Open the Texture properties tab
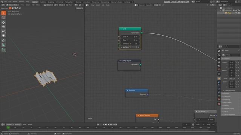Viewport: 241px width, 135px height. (219, 104)
